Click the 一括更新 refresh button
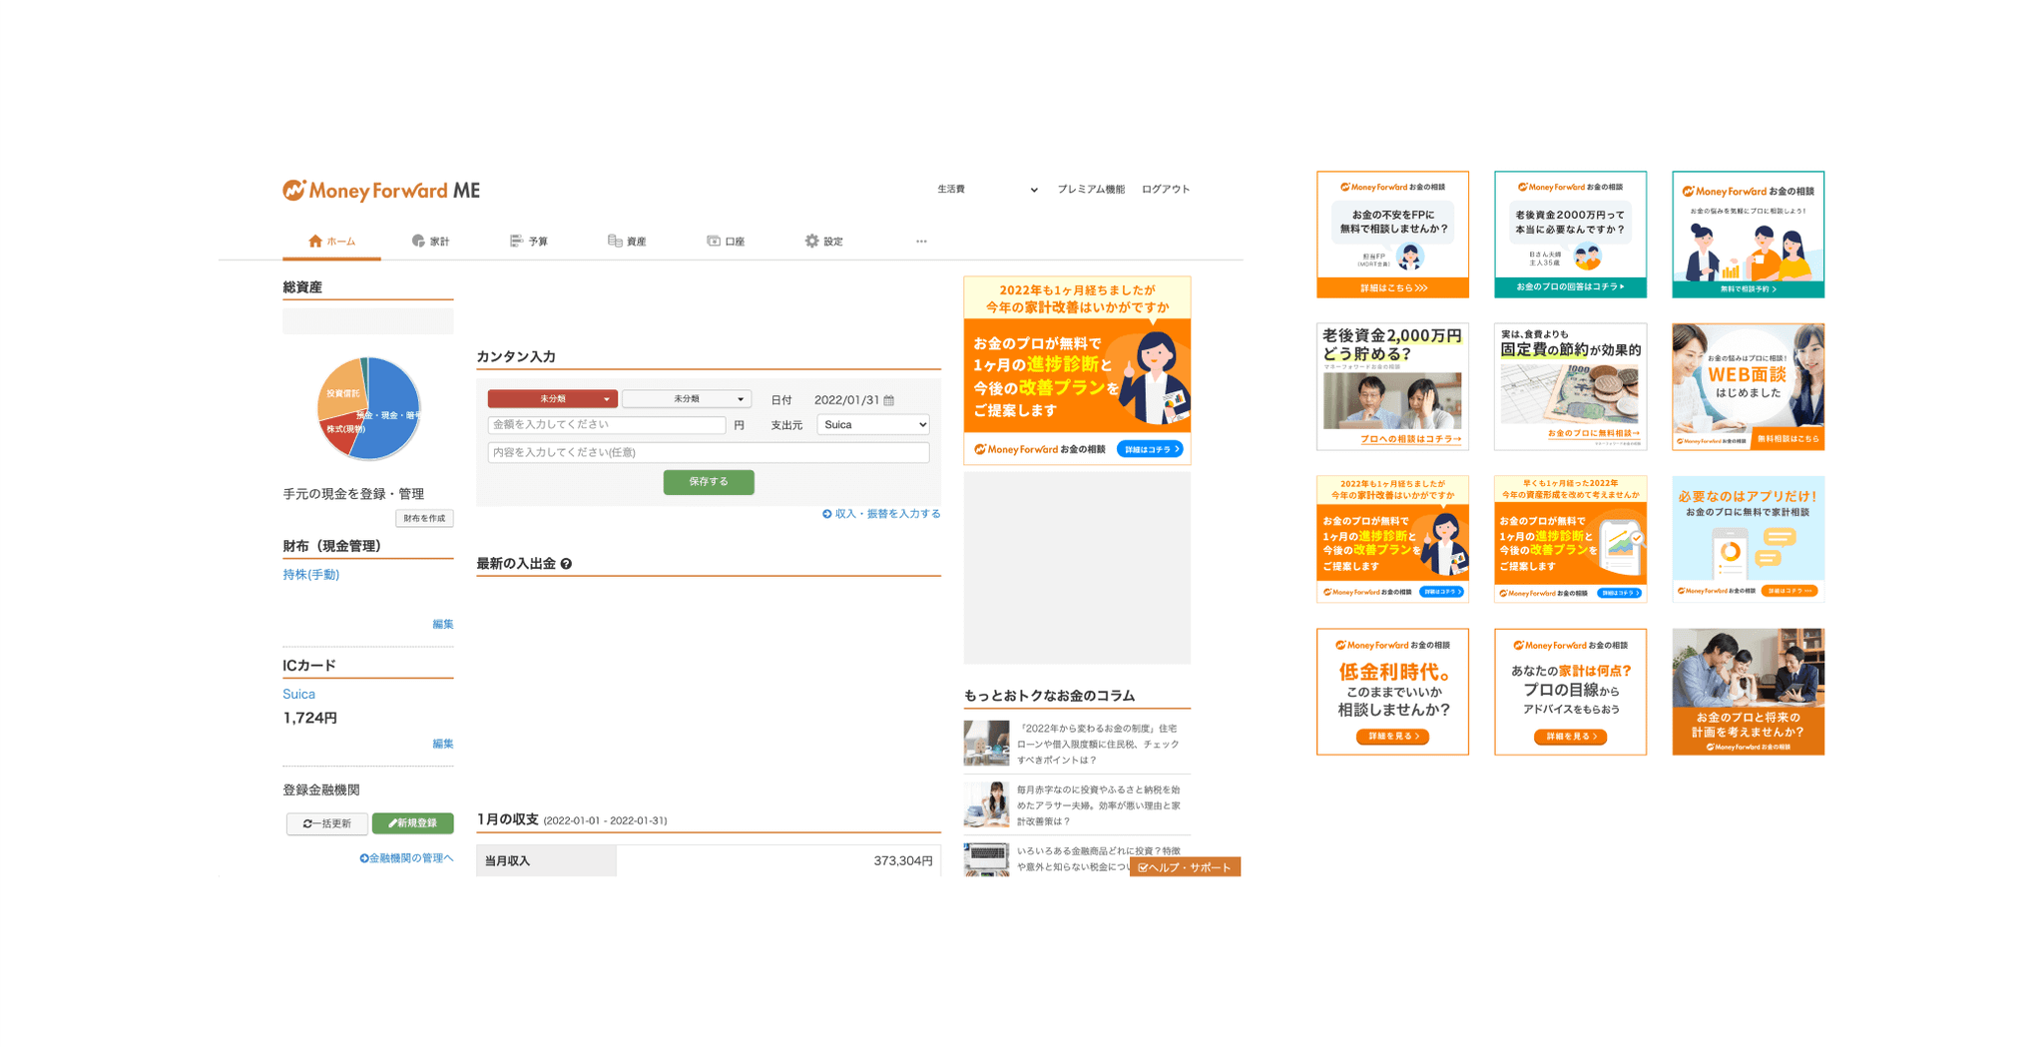This screenshot has height=1048, width=2044. 327,823
